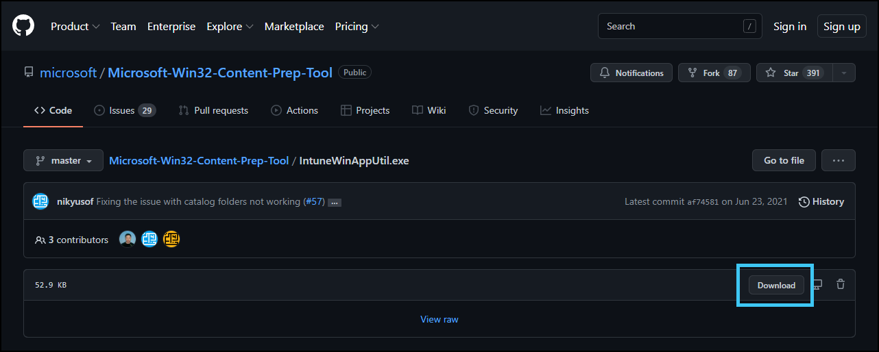Click the View raw link
This screenshot has width=879, height=352.
[439, 319]
